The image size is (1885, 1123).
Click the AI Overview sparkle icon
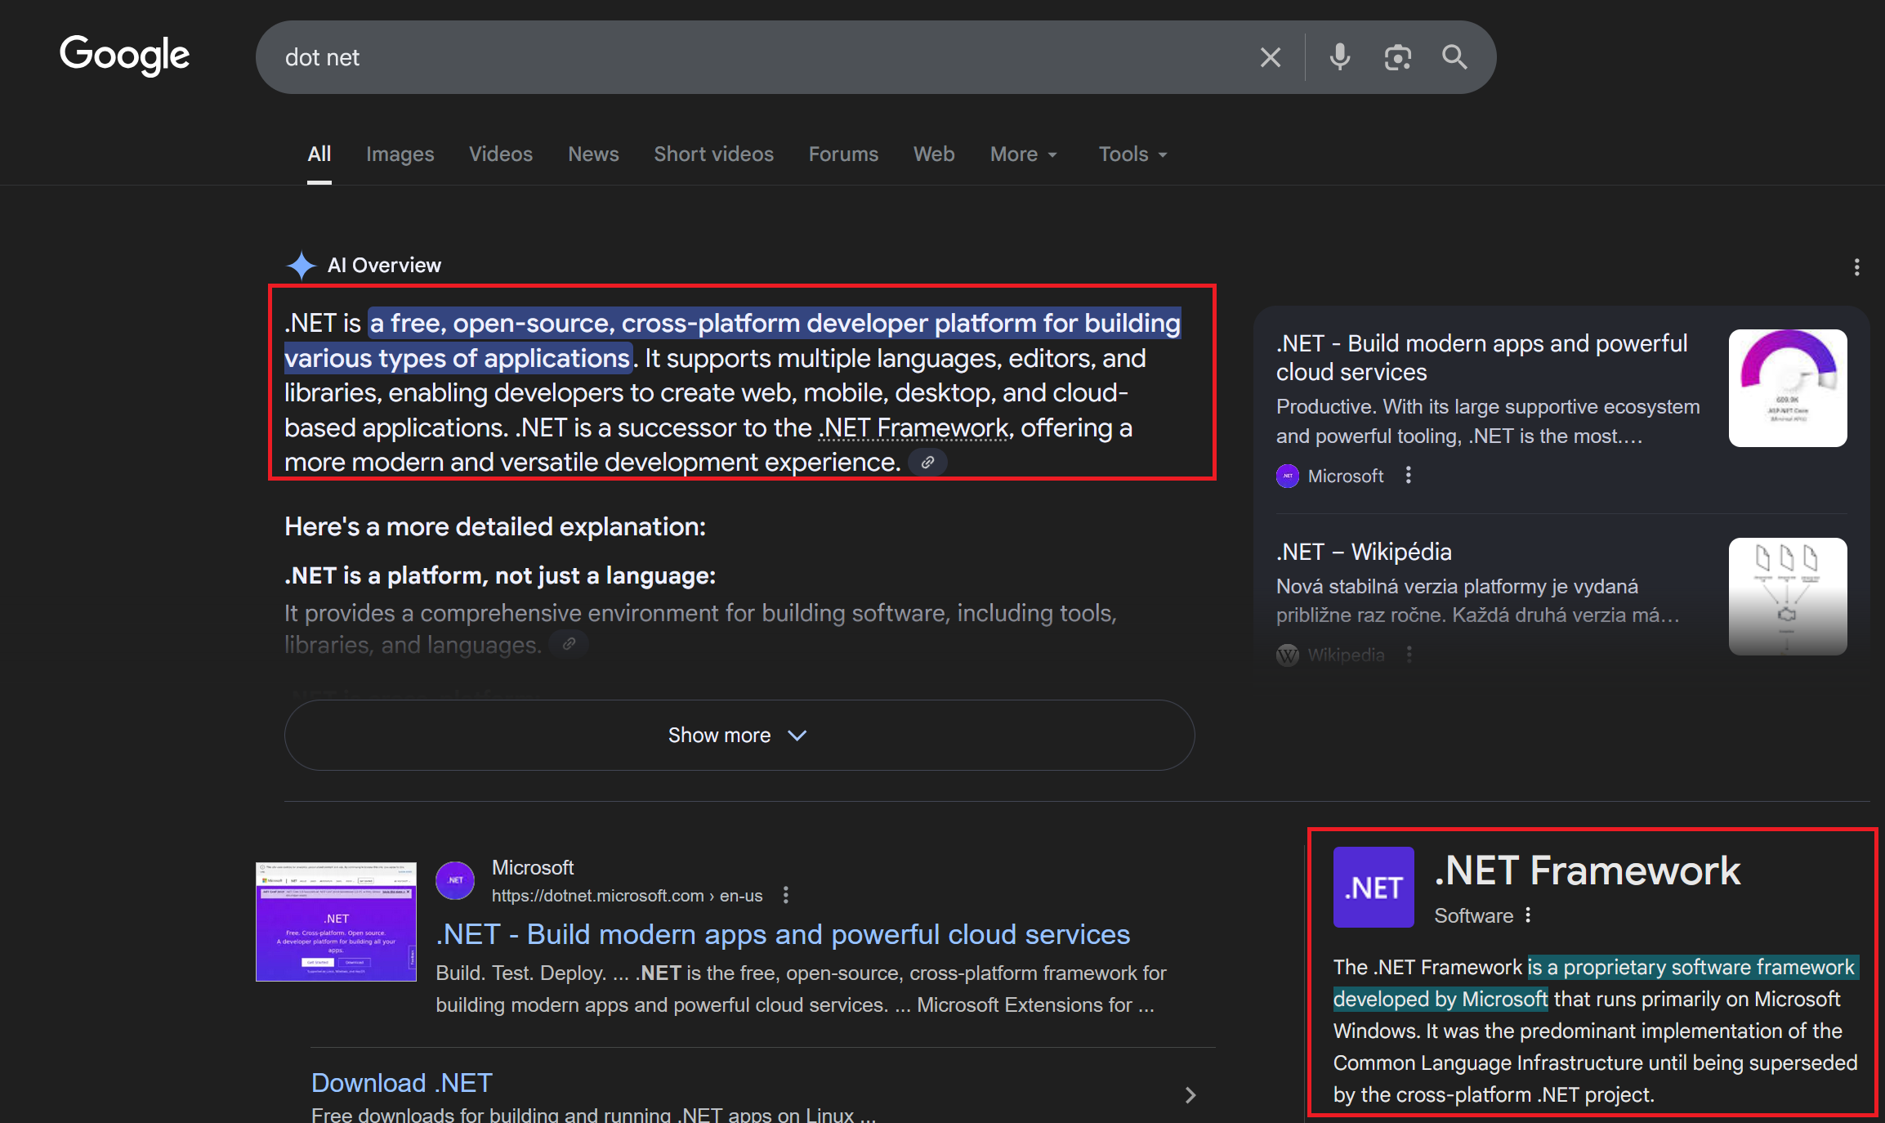tap(302, 266)
